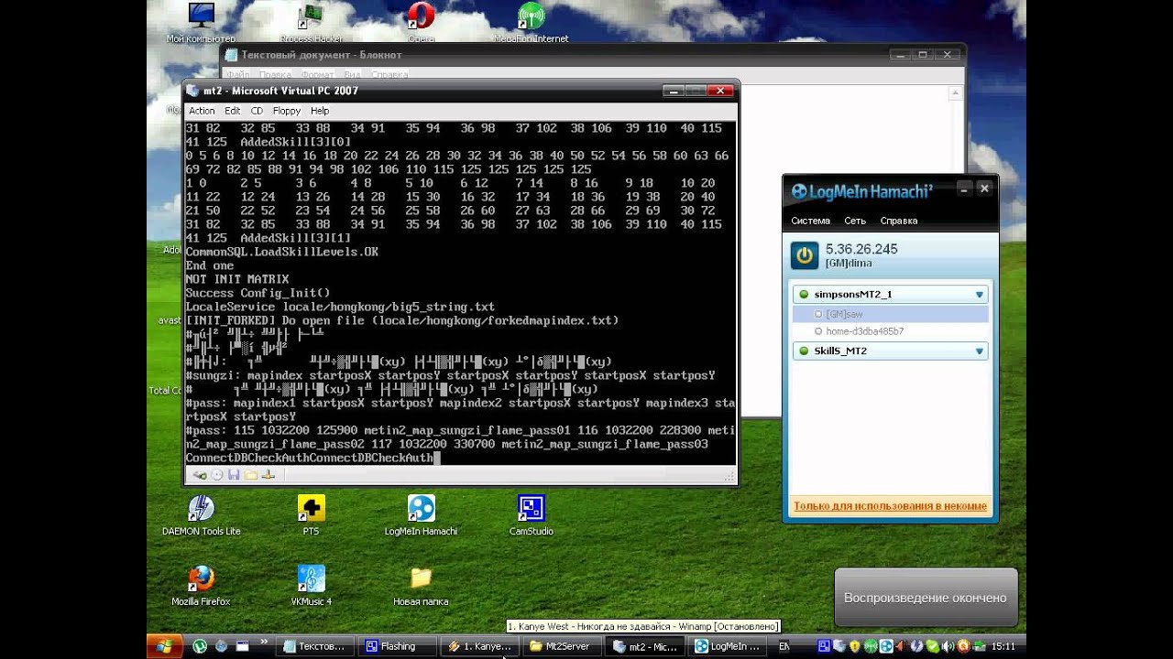The height and width of the screenshot is (659, 1173).
Task: Select the VKMusic 4 desktop shortcut
Action: click(311, 586)
